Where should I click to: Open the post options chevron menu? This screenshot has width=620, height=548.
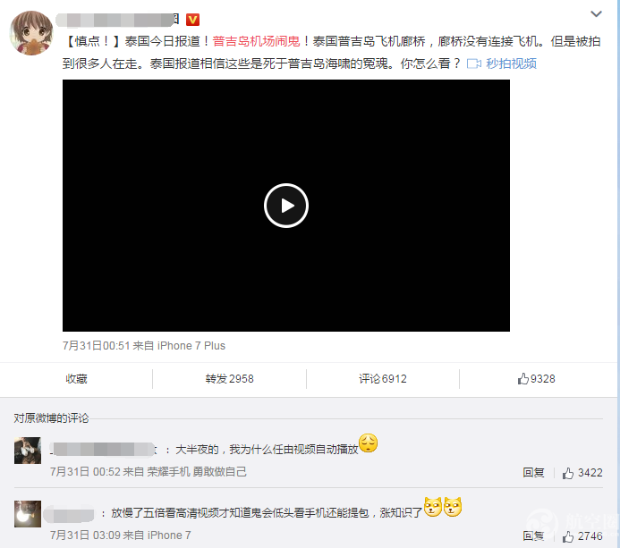[596, 14]
